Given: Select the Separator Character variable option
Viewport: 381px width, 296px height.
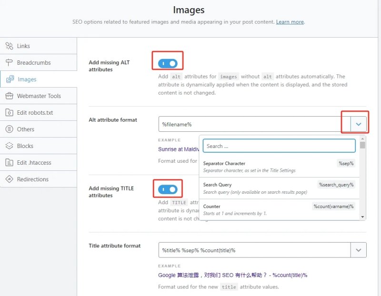Looking at the screenshot, I should point(279,167).
